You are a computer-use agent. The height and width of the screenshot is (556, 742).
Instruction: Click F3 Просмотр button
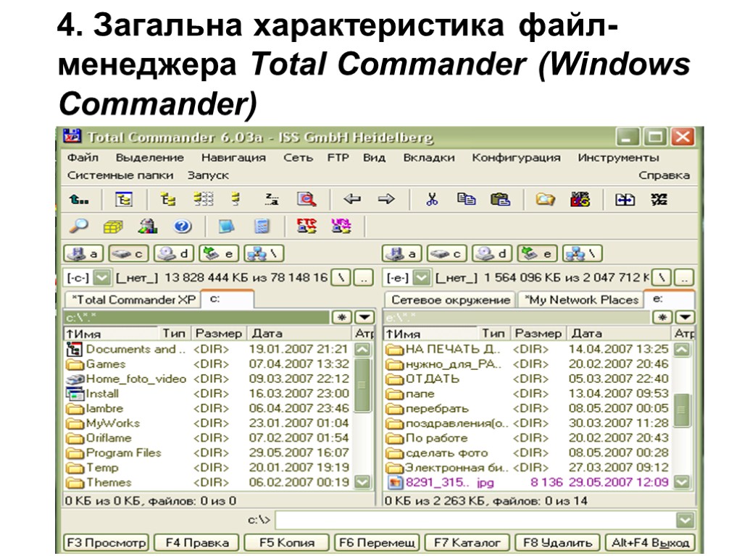pos(106,542)
